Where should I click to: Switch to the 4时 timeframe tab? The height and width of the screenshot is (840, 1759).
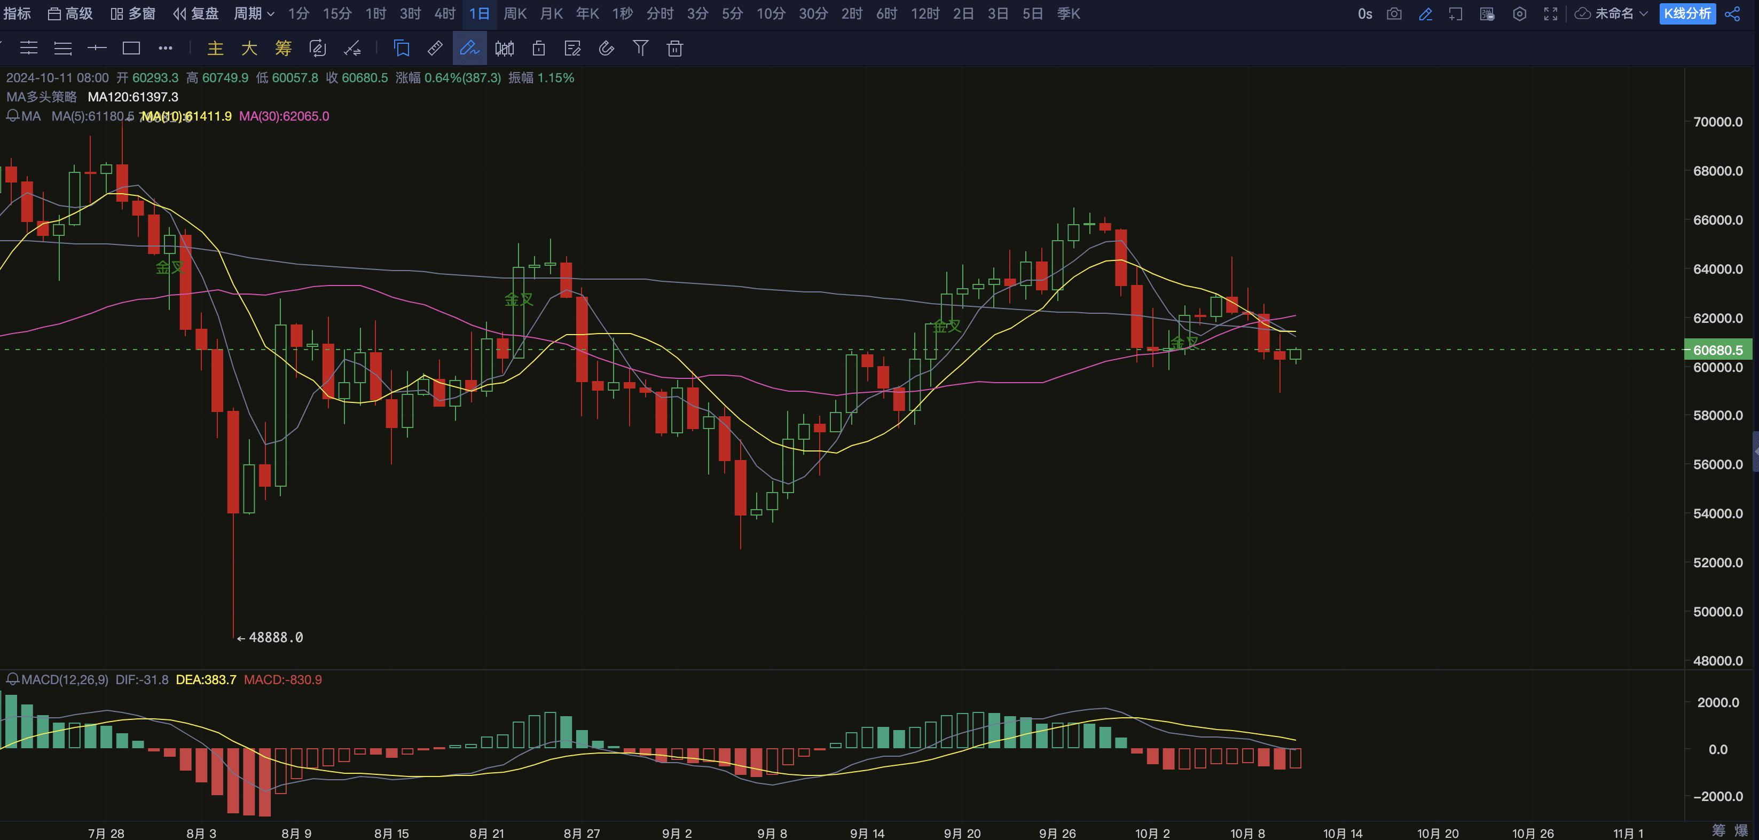click(444, 14)
